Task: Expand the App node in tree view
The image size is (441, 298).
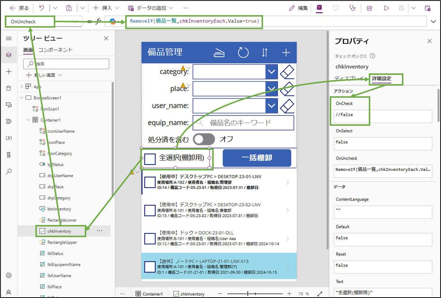Action: [x=22, y=86]
